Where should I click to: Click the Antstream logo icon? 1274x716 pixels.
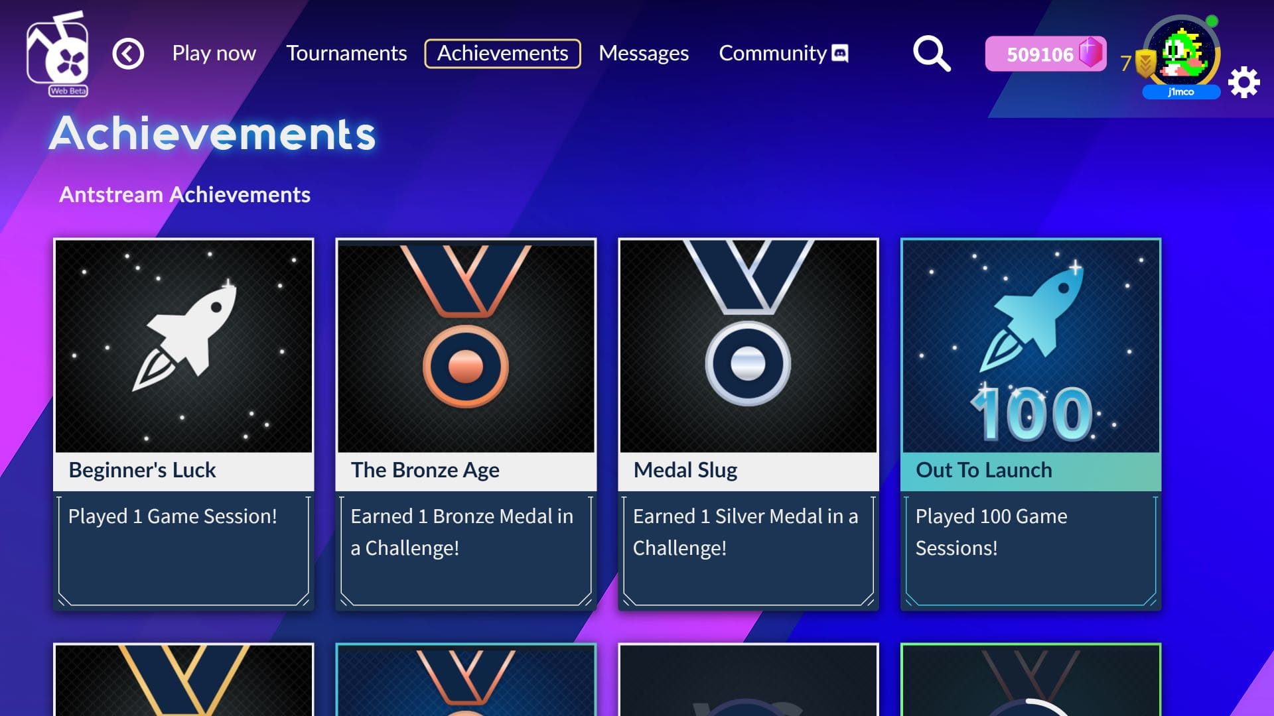58,54
